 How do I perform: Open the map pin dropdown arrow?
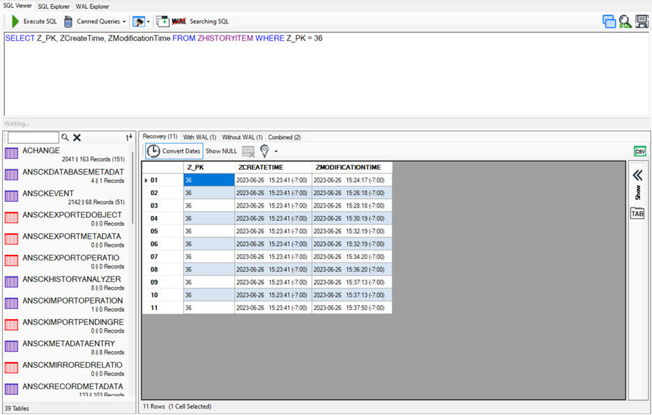point(276,151)
